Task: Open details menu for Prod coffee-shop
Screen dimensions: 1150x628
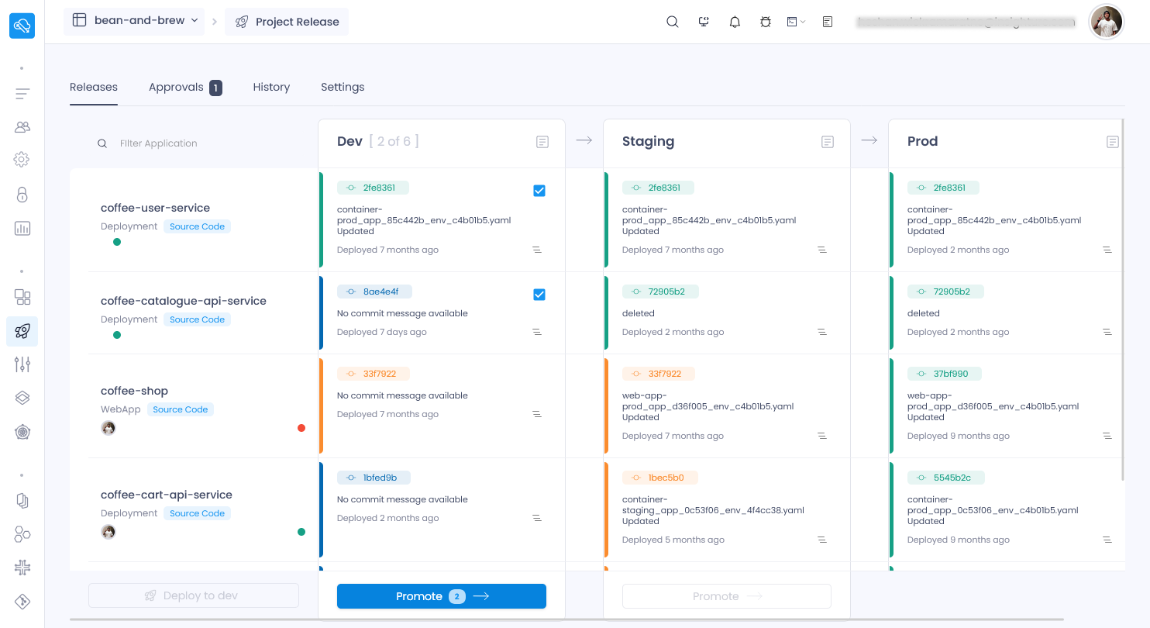Action: pyautogui.click(x=1107, y=436)
